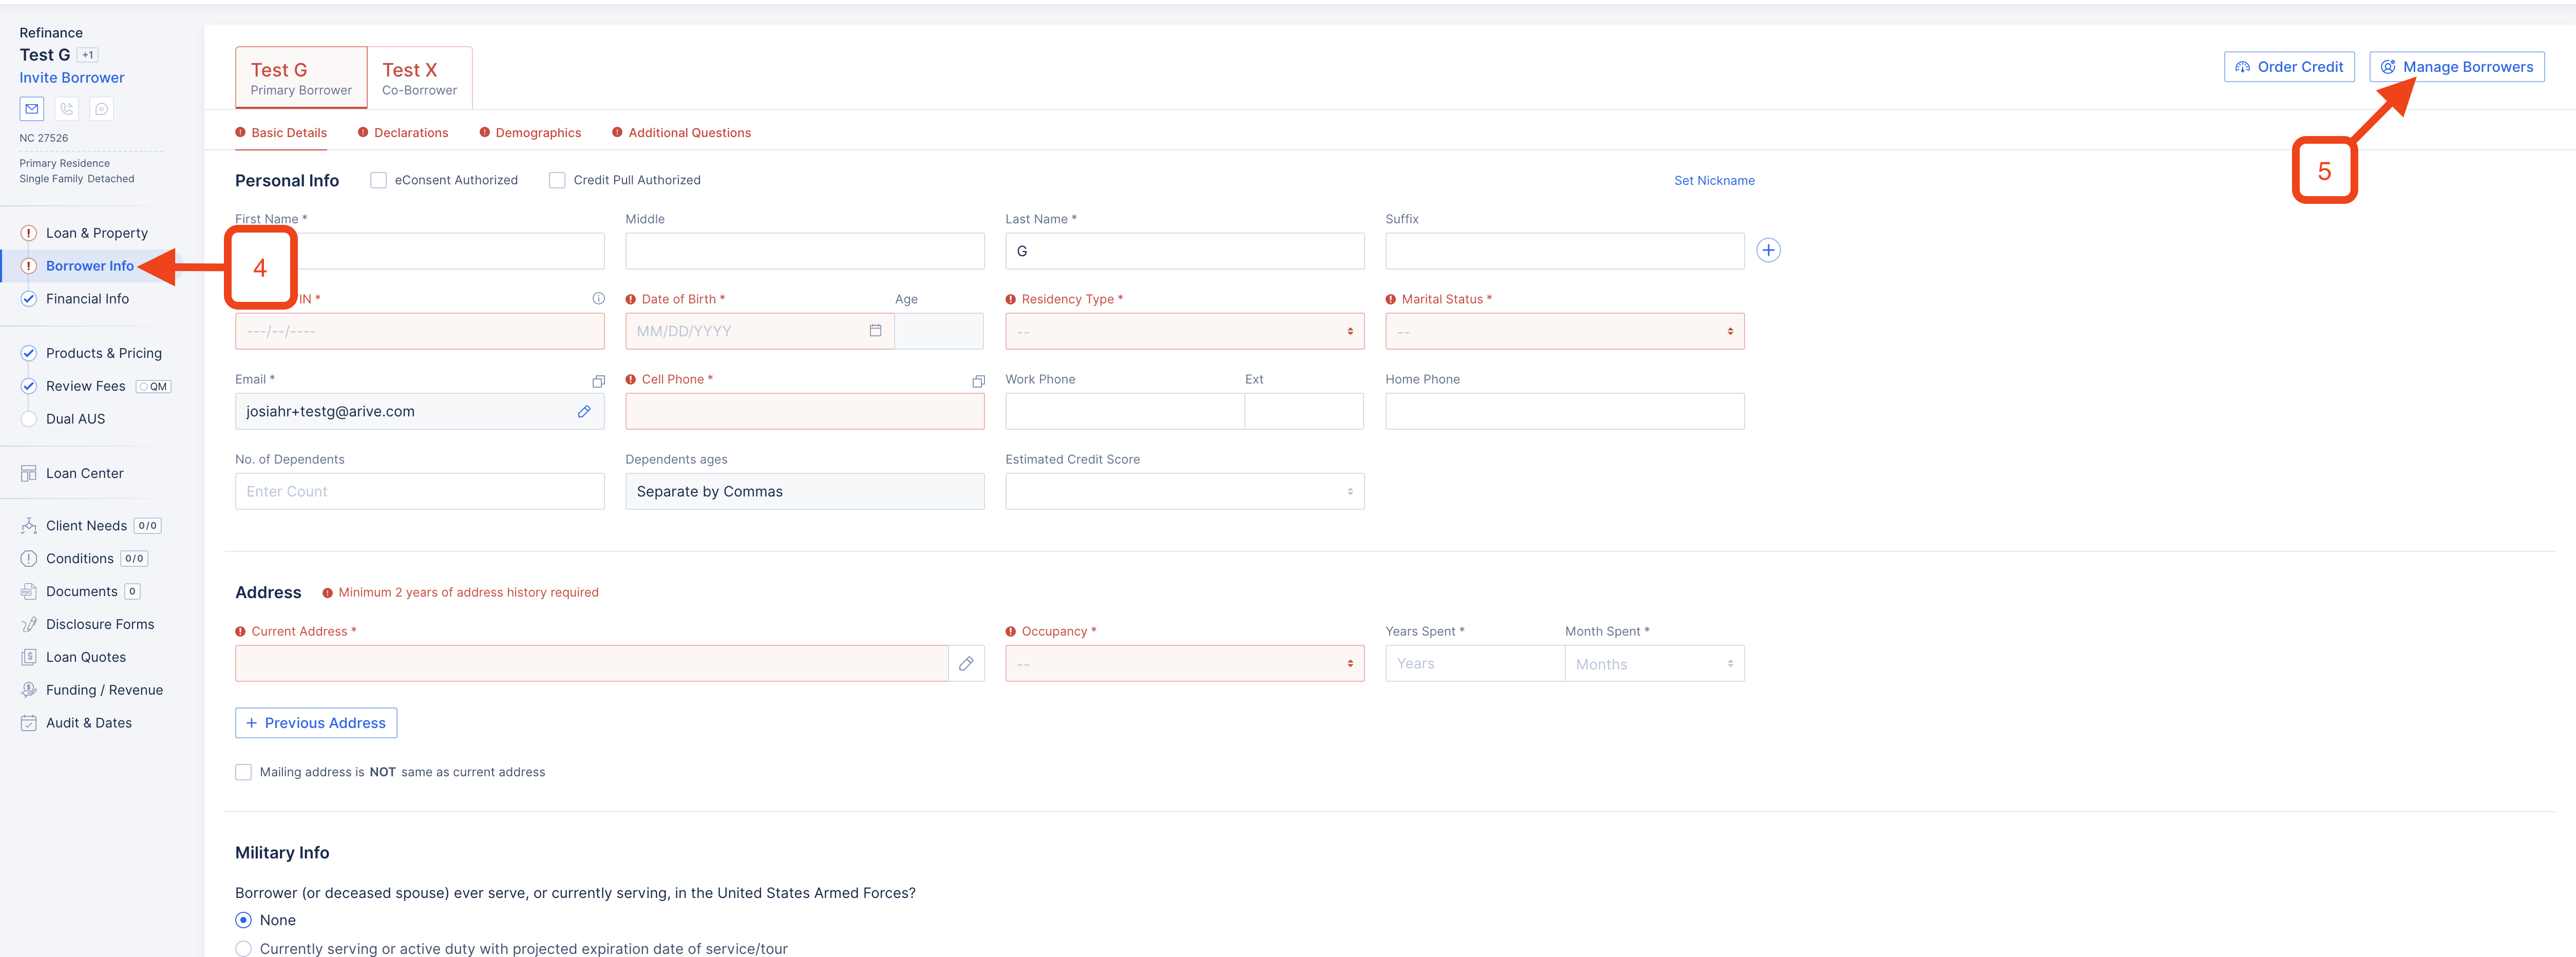
Task: Click the info icon near SSN field
Action: click(598, 298)
